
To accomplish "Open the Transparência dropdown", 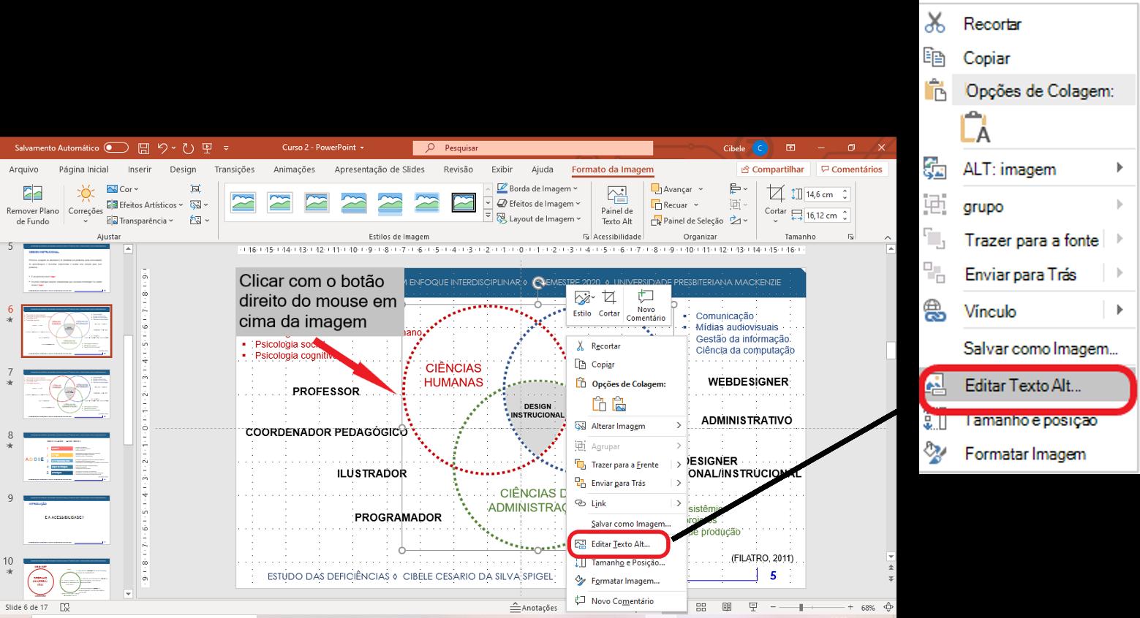I will pos(140,221).
